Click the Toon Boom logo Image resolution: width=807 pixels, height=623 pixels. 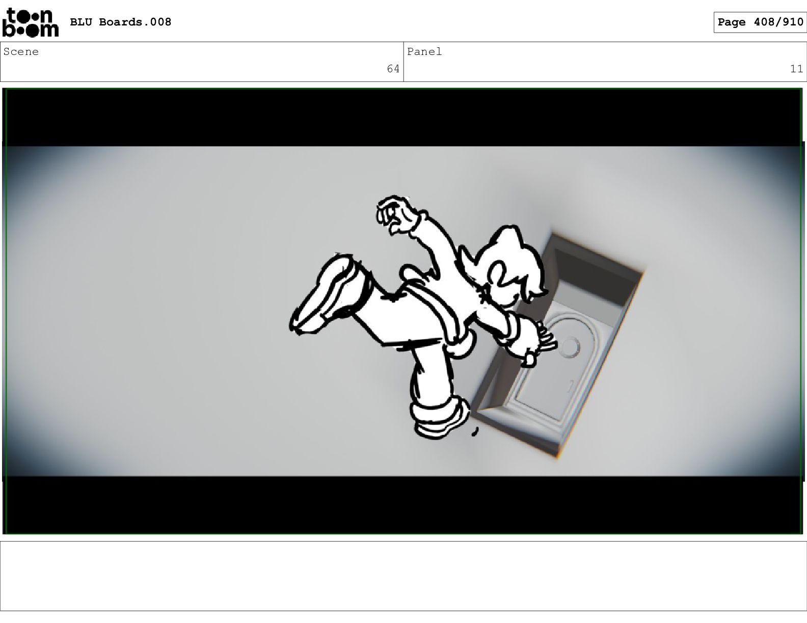tap(31, 22)
